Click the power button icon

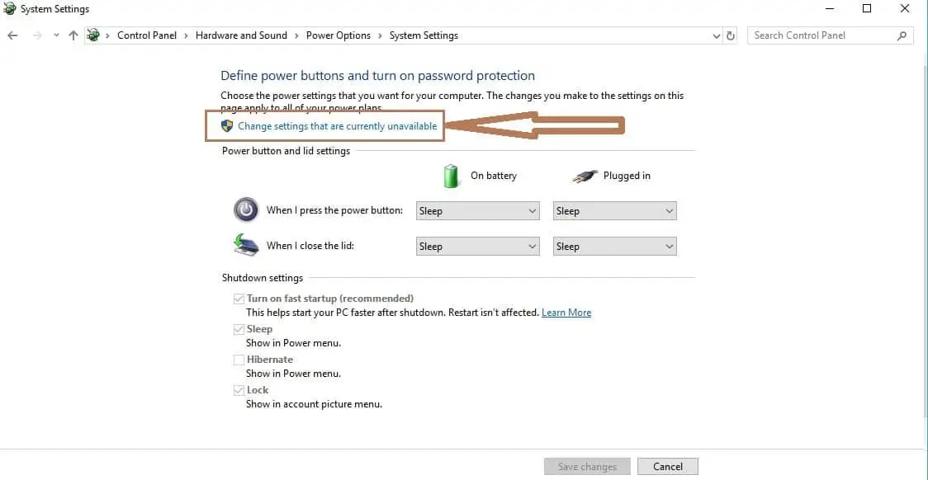[246, 209]
